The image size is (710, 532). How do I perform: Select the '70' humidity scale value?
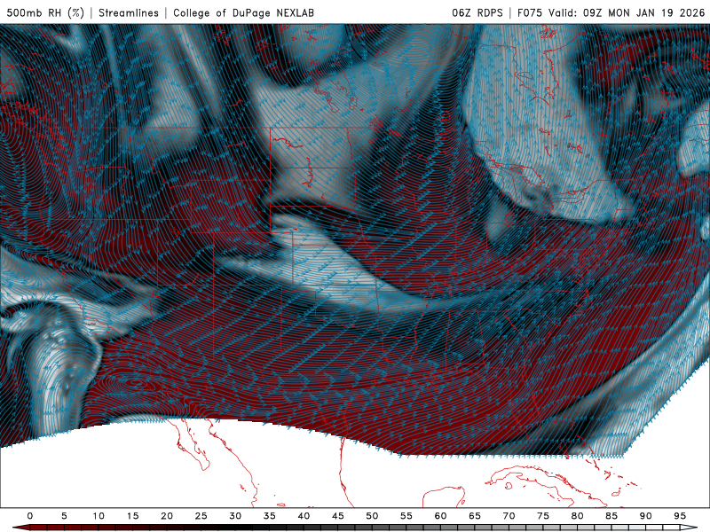pyautogui.click(x=509, y=516)
